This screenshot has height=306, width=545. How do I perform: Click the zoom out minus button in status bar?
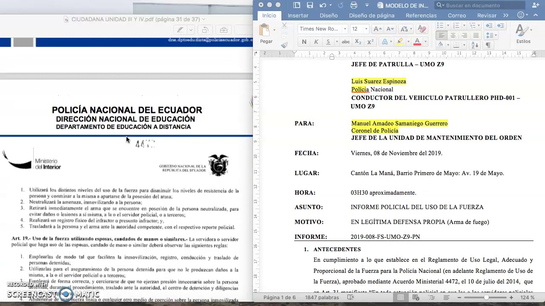[x=459, y=297]
